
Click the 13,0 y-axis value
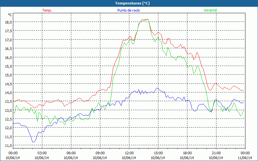[x=8, y=110]
